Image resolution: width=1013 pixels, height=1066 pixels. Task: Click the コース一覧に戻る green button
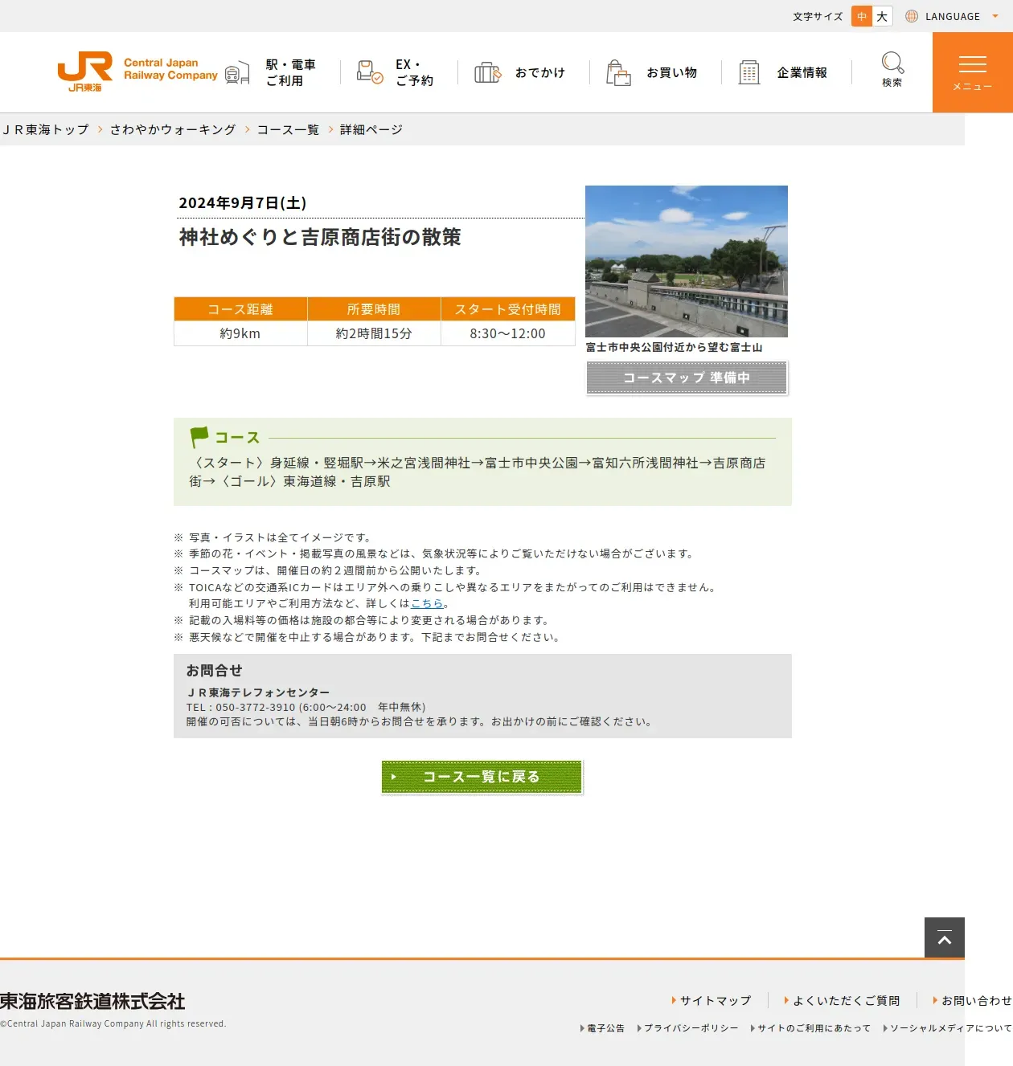[482, 777]
